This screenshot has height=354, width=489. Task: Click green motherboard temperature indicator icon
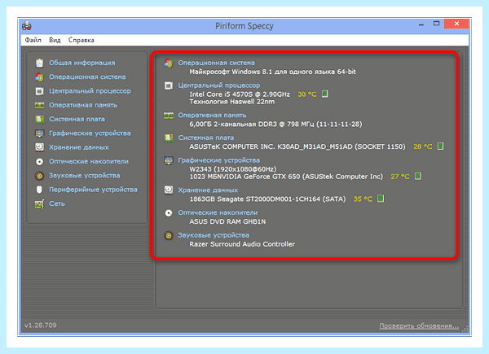(x=440, y=146)
